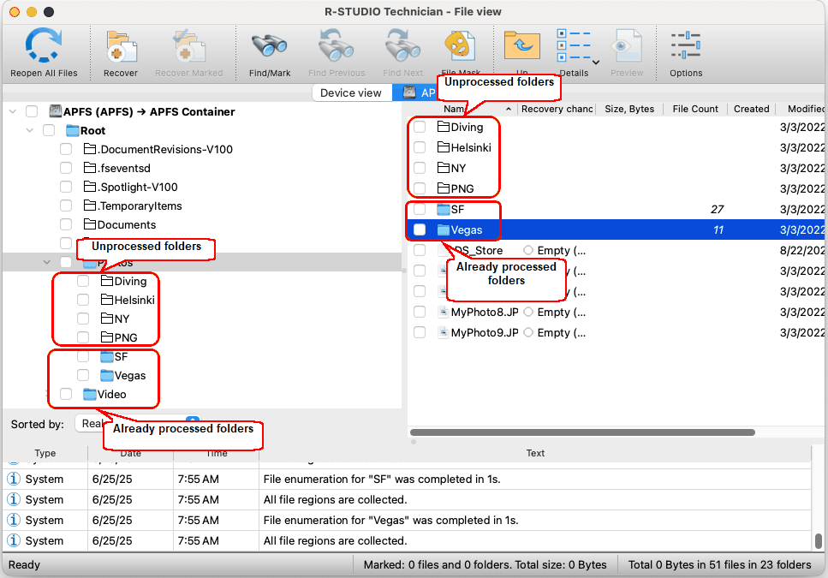Sort by Recovery chances column header
Screen dimensions: 828x578
[557, 109]
